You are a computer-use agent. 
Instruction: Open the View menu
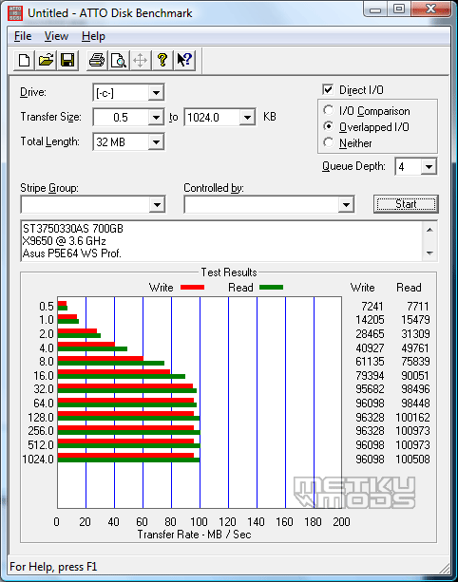point(56,36)
